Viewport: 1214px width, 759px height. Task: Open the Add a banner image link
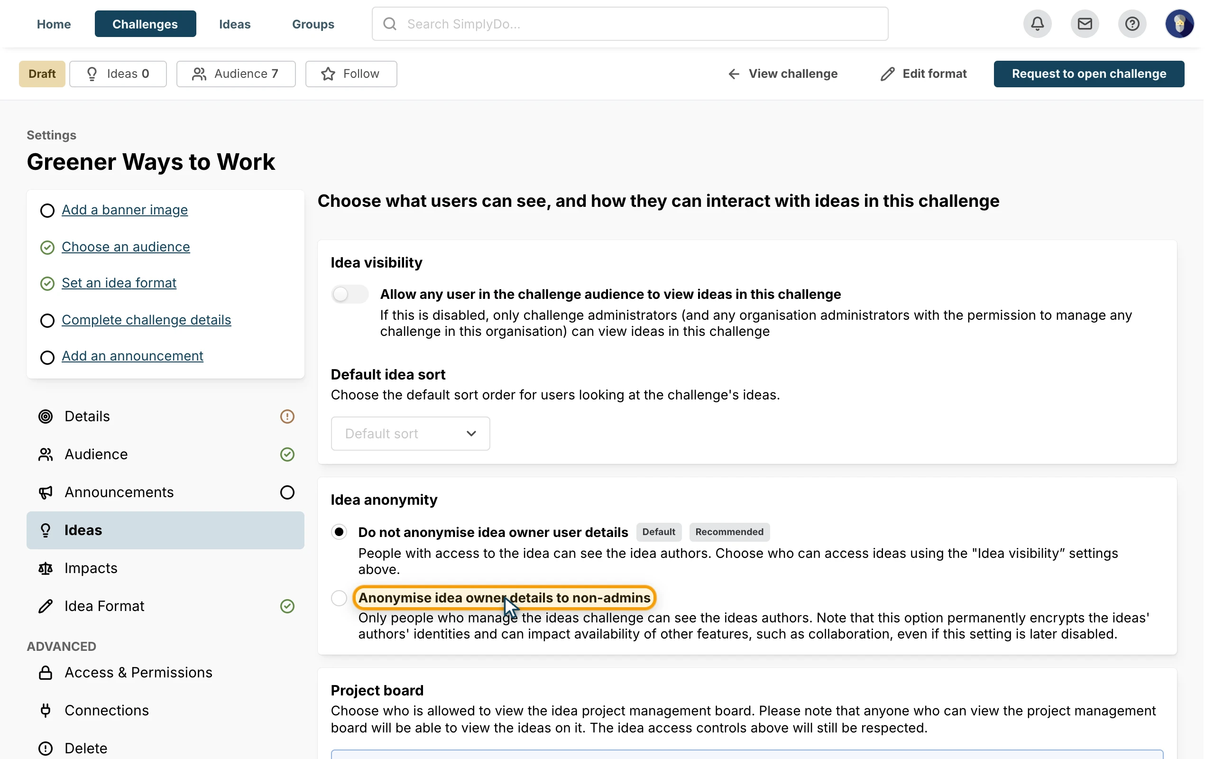point(124,210)
